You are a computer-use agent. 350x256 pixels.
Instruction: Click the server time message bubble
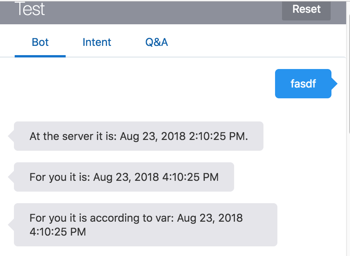coord(138,136)
